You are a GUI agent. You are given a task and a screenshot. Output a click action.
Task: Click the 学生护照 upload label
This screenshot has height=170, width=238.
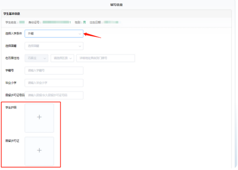pos(11,108)
